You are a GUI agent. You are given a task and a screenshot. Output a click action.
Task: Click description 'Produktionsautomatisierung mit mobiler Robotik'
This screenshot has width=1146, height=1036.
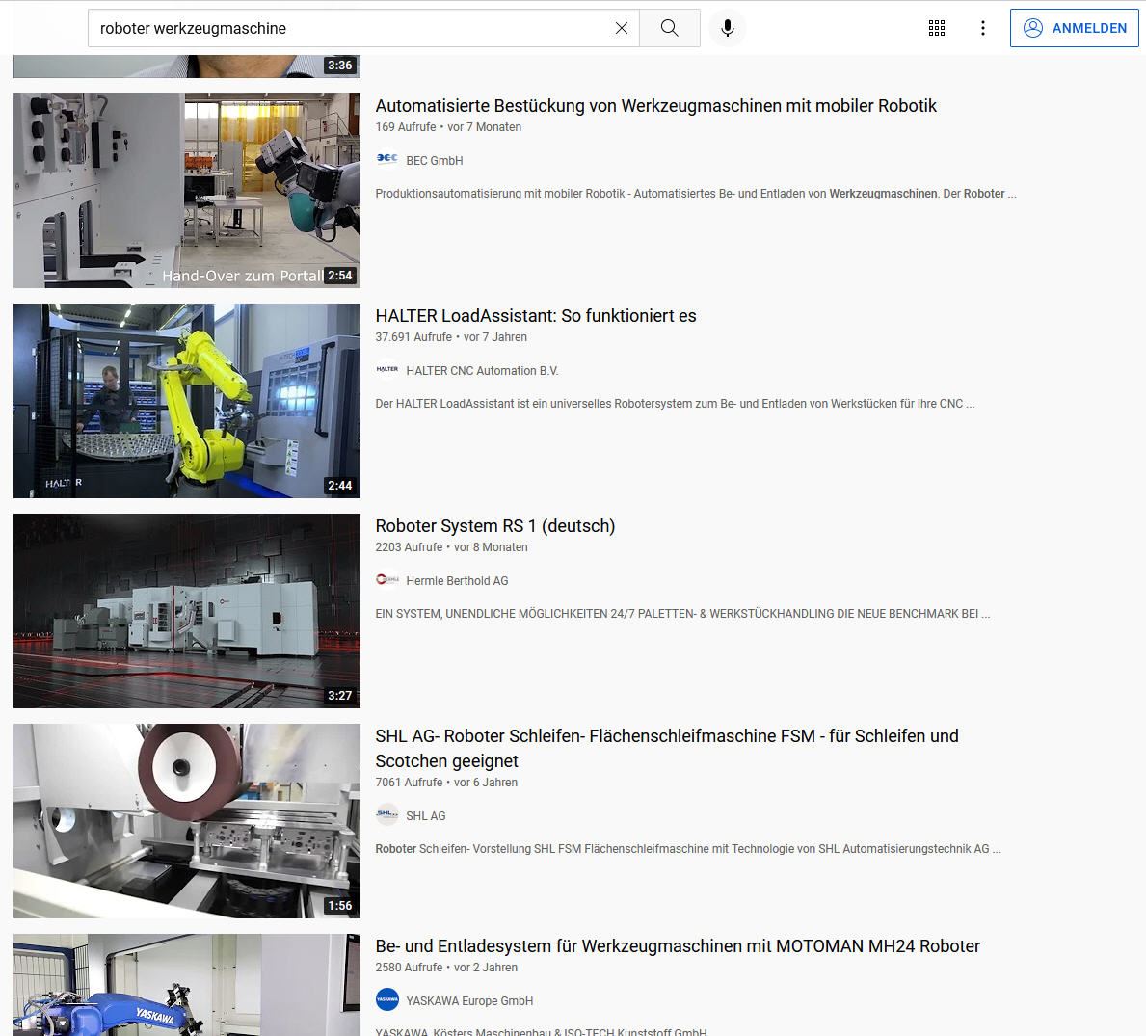tap(695, 194)
